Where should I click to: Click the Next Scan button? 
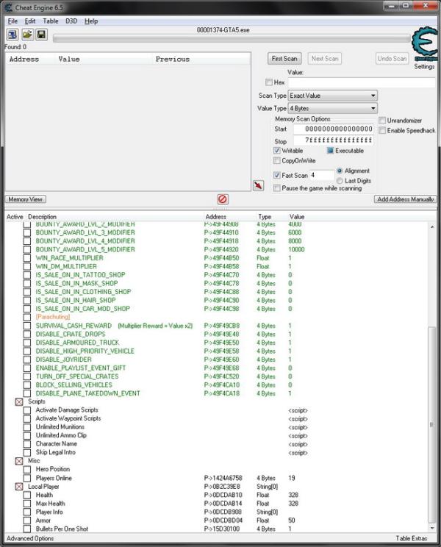[x=325, y=59]
